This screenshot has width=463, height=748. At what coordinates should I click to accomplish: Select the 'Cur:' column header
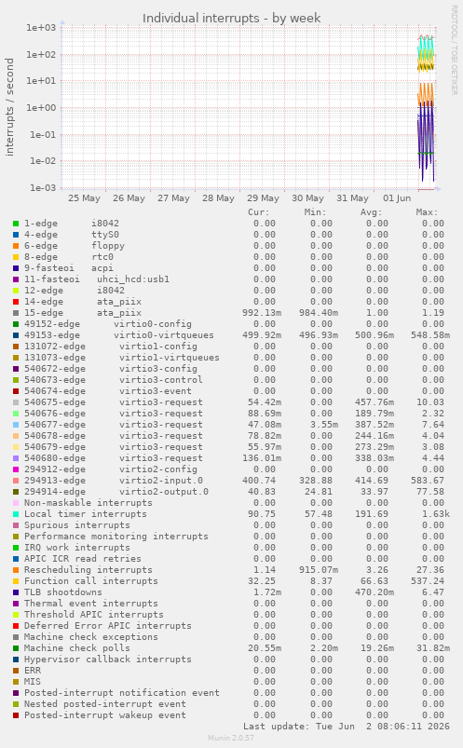pyautogui.click(x=258, y=212)
